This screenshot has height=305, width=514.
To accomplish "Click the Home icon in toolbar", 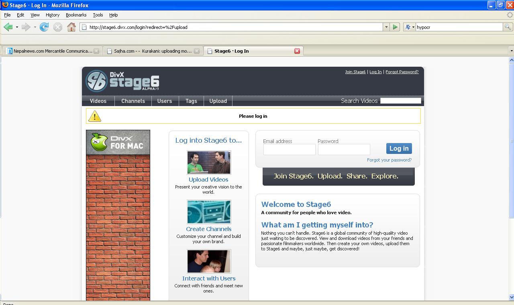I will point(71,27).
